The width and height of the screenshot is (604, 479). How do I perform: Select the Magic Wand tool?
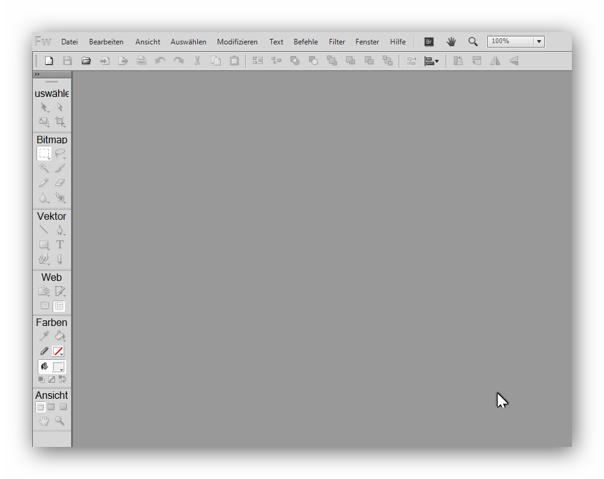[43, 168]
